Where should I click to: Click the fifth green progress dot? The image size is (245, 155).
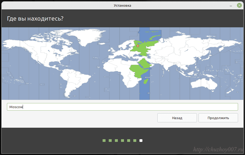click(129, 141)
